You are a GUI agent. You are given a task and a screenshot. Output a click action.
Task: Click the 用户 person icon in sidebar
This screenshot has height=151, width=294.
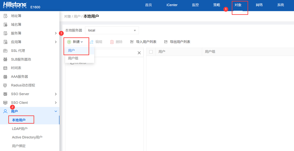(x=5, y=111)
